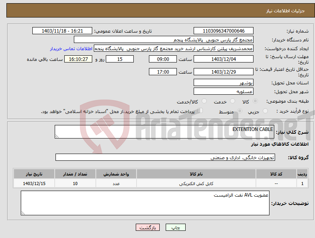
Task: Click the unit cell عدد
Action: pyautogui.click(x=116, y=183)
